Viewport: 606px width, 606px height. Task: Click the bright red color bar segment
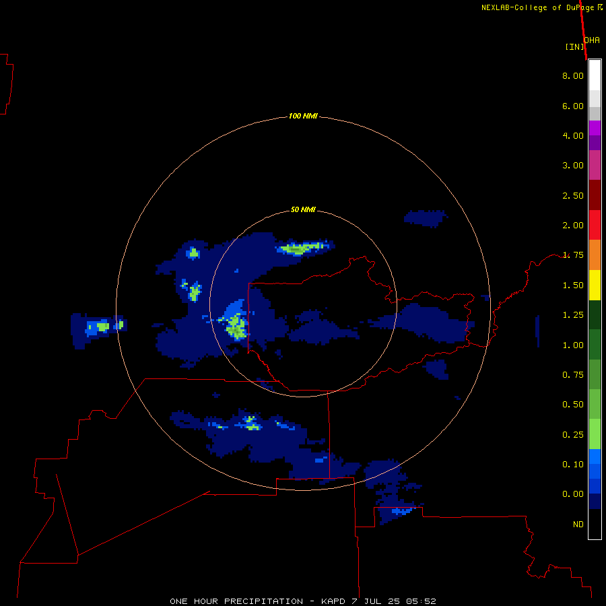tap(595, 225)
